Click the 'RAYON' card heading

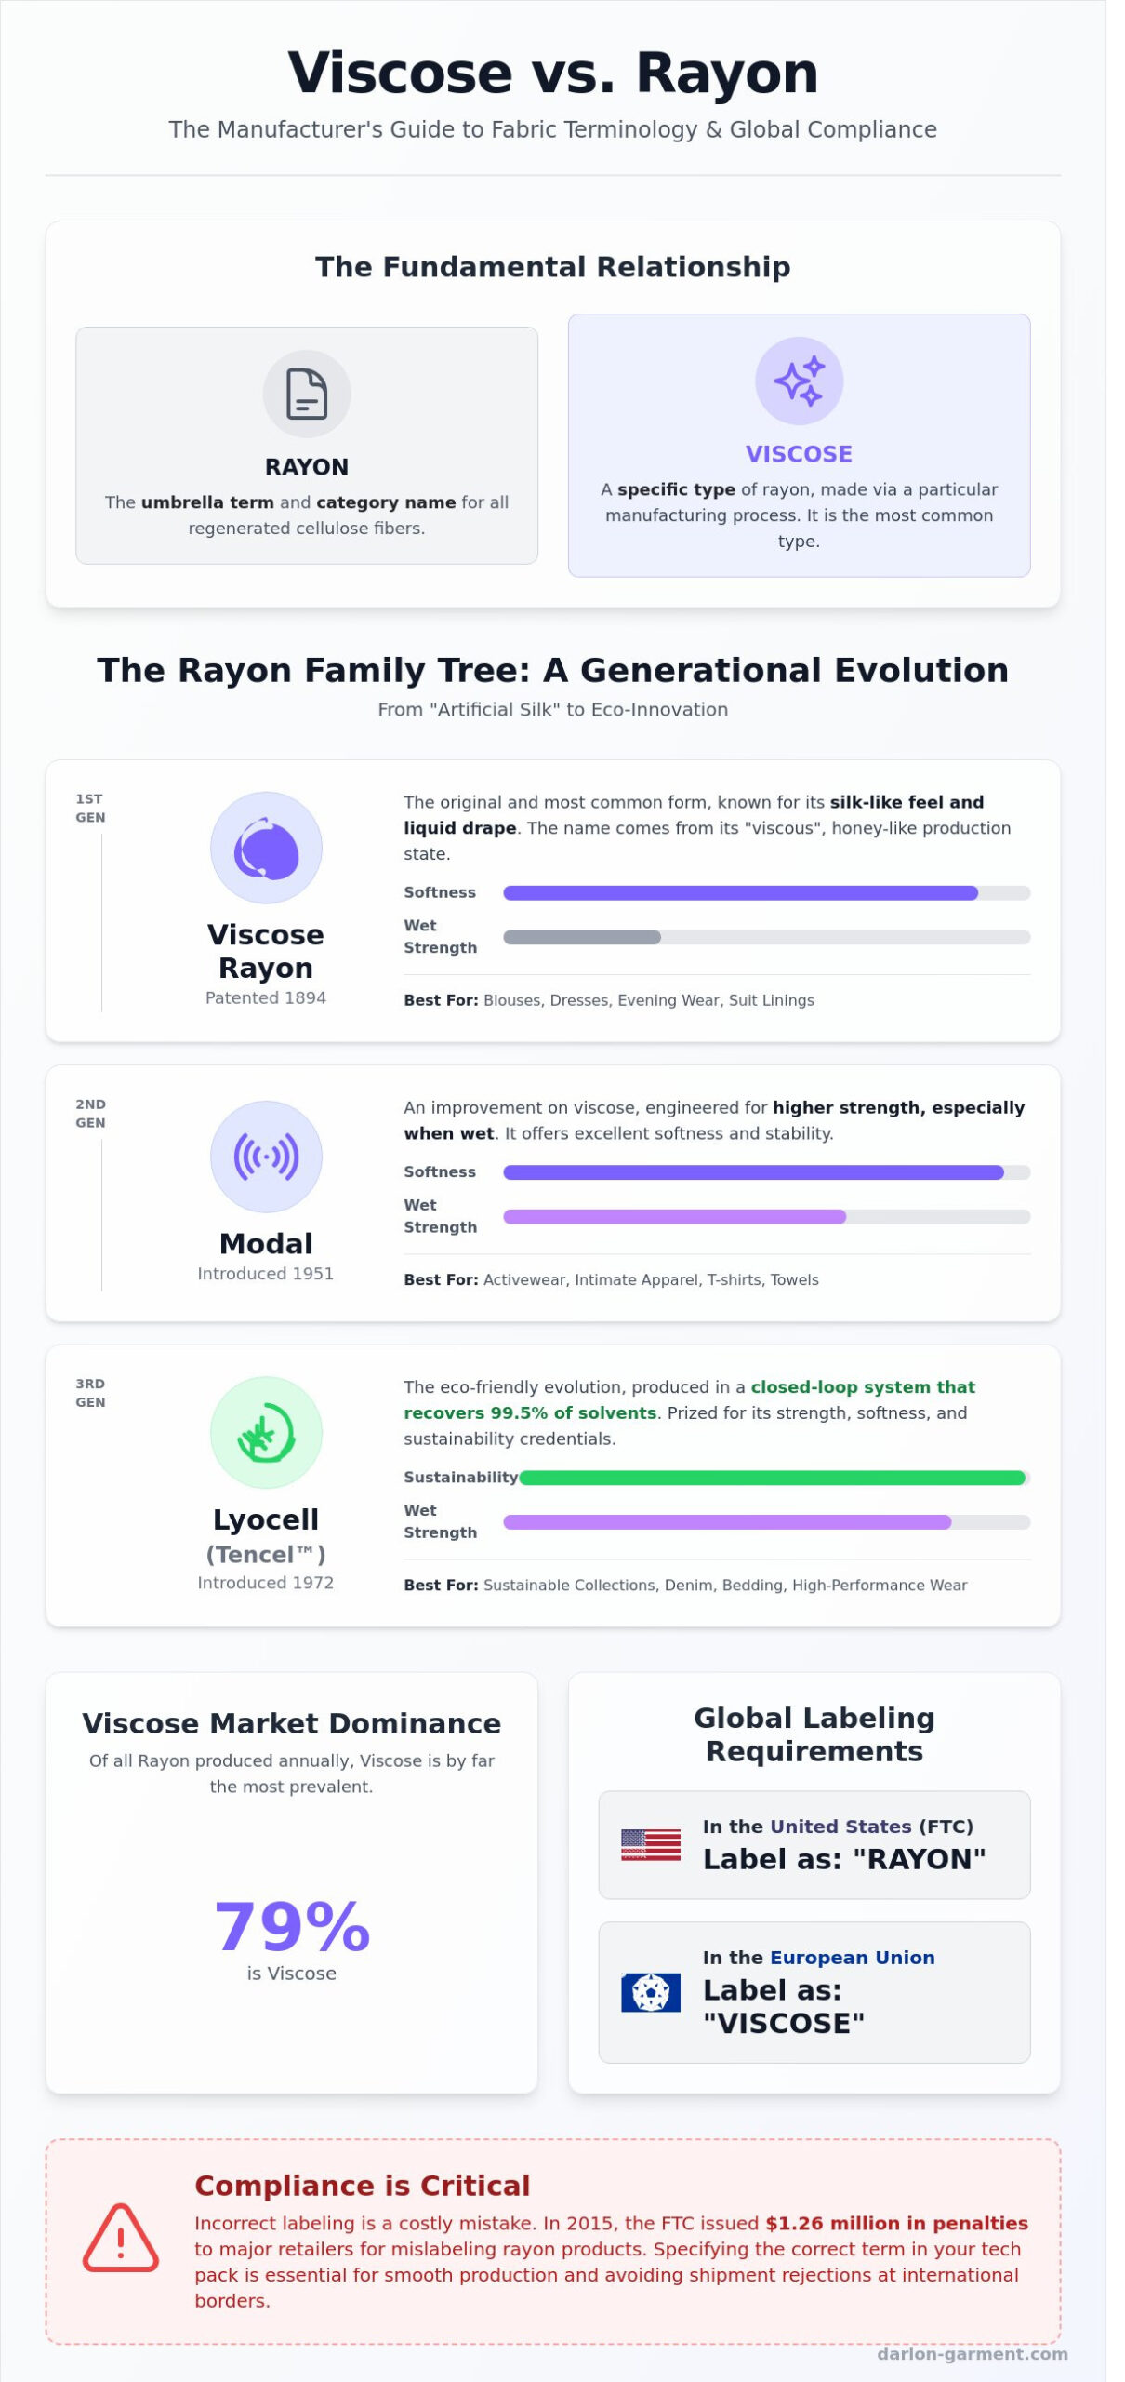click(307, 467)
